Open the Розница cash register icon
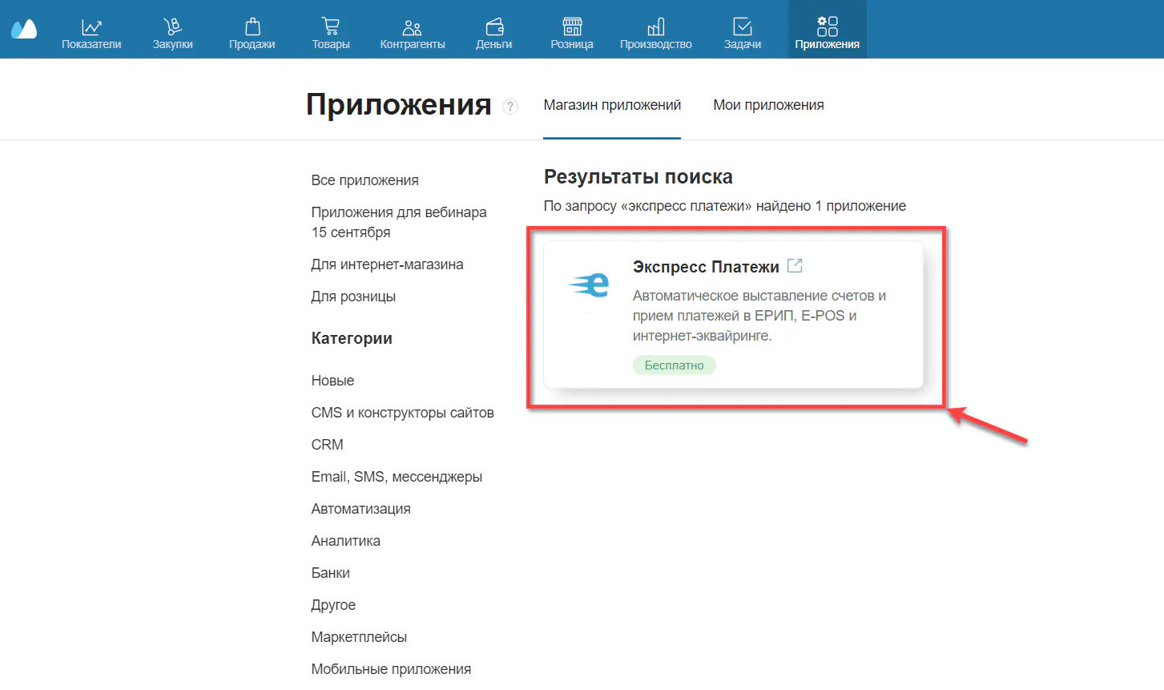 pyautogui.click(x=571, y=22)
